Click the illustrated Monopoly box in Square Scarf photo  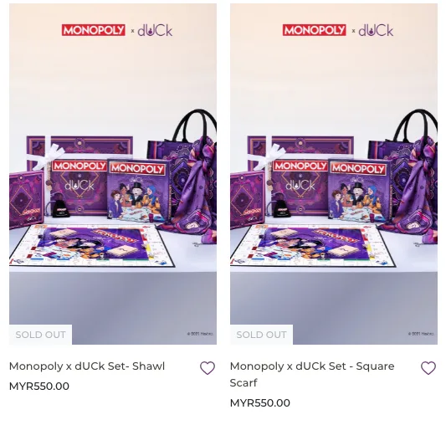[360, 191]
